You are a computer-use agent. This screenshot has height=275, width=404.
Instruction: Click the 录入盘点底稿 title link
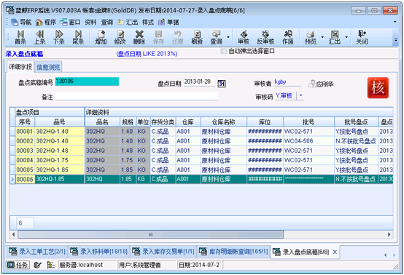point(24,54)
